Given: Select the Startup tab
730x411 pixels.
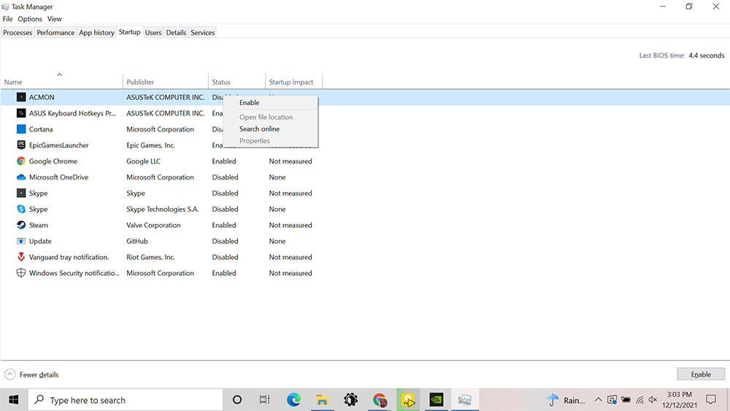Looking at the screenshot, I should pyautogui.click(x=129, y=32).
